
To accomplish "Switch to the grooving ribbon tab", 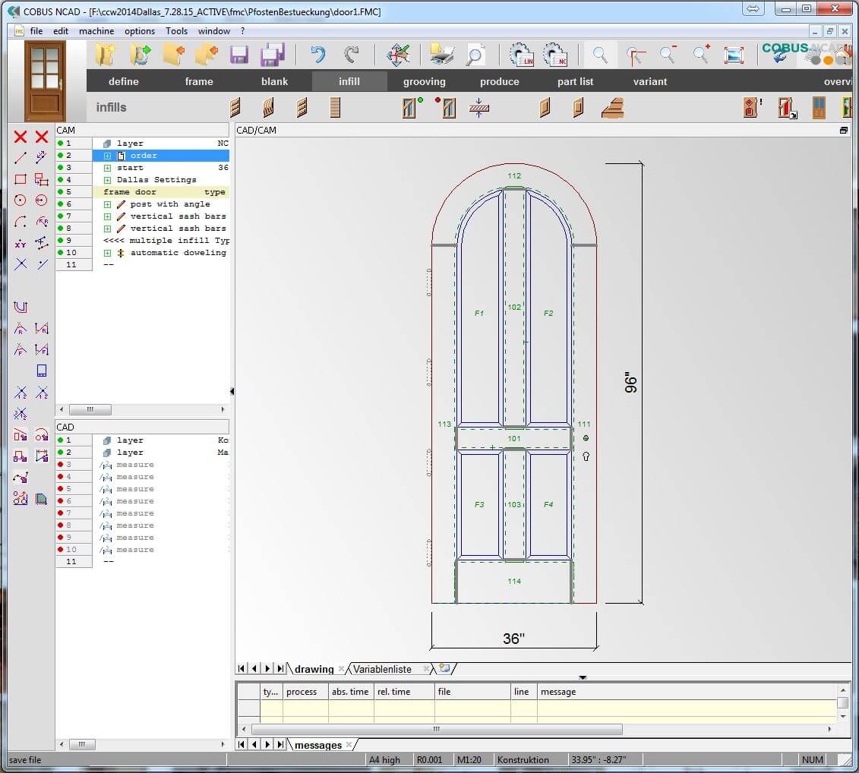I will tap(424, 81).
